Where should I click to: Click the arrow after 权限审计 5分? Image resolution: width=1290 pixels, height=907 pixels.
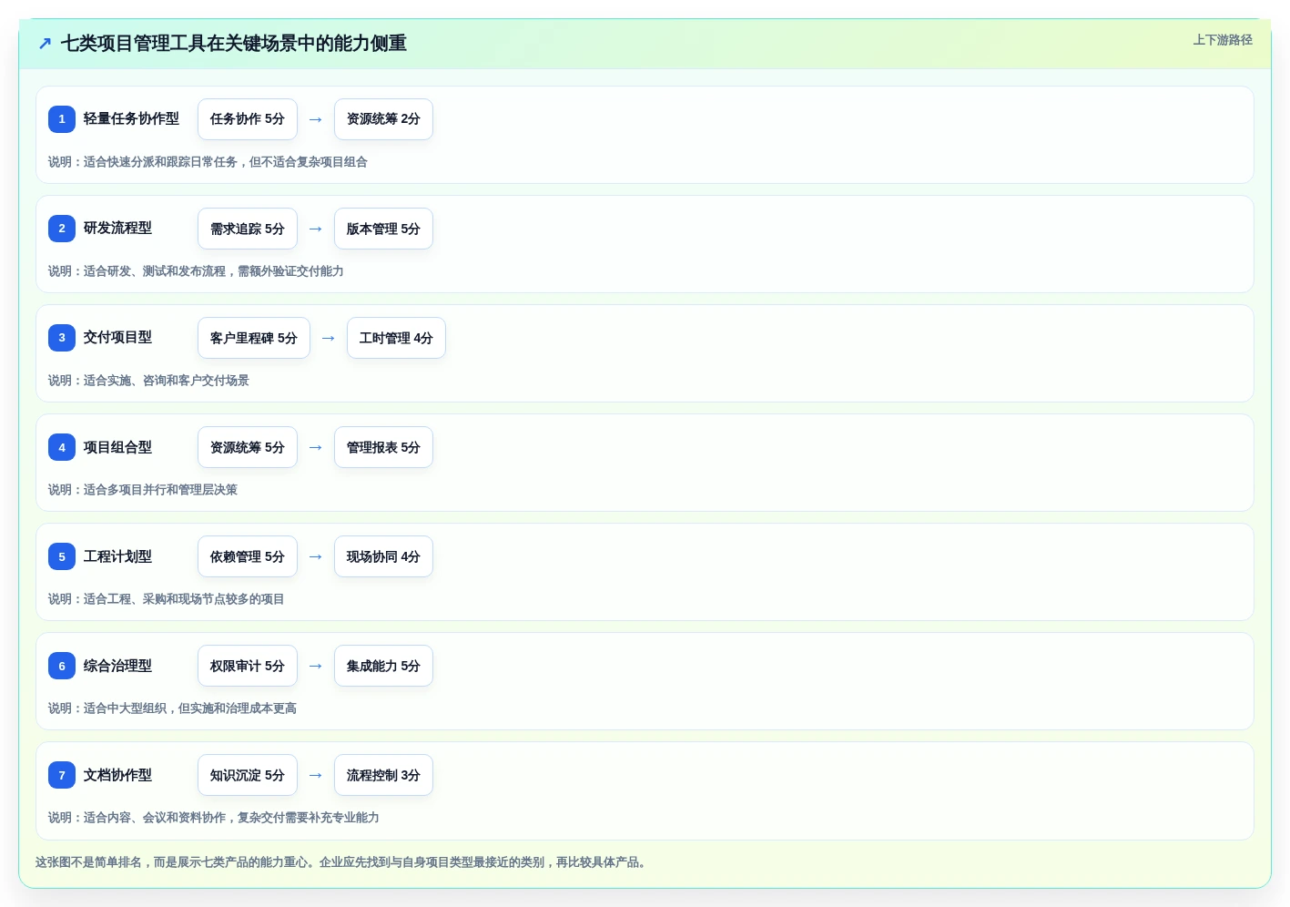point(316,666)
